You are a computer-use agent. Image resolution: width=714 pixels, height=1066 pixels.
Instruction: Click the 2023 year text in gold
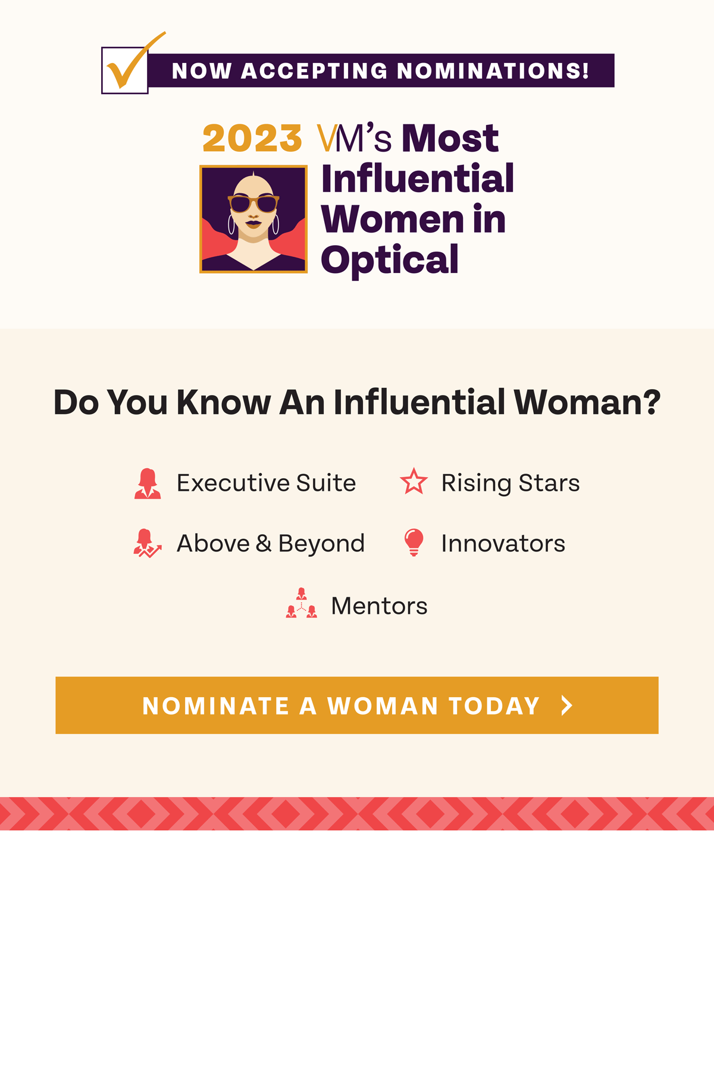coord(252,139)
